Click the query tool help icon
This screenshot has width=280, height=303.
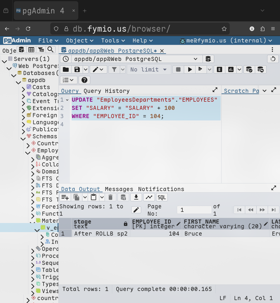pyautogui.click(x=84, y=80)
